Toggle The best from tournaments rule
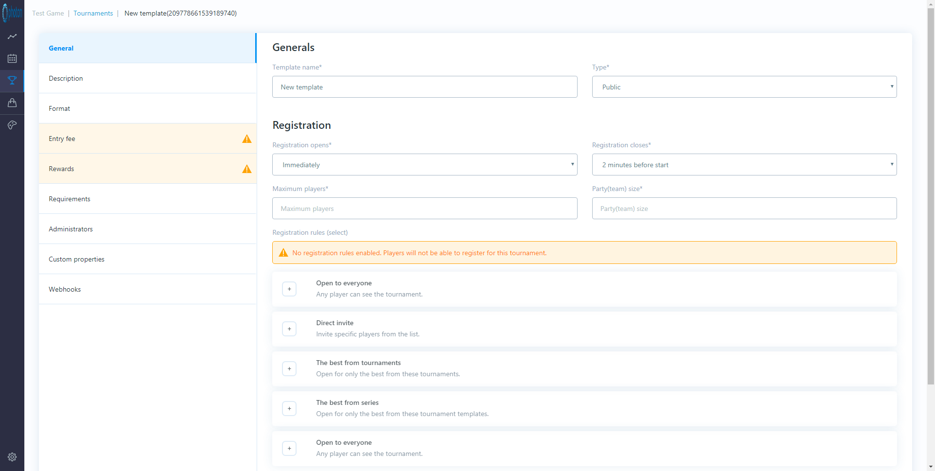The height and width of the screenshot is (471, 935). (x=289, y=369)
